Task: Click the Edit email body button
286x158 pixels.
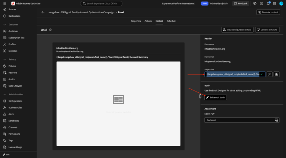Action: (x=215, y=98)
